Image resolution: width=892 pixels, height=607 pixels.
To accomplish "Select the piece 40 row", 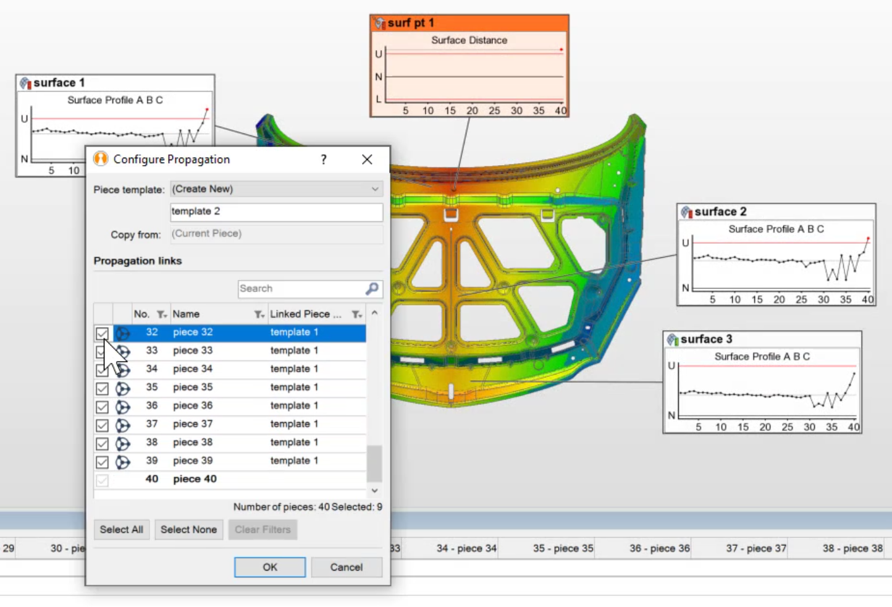I will (x=230, y=480).
